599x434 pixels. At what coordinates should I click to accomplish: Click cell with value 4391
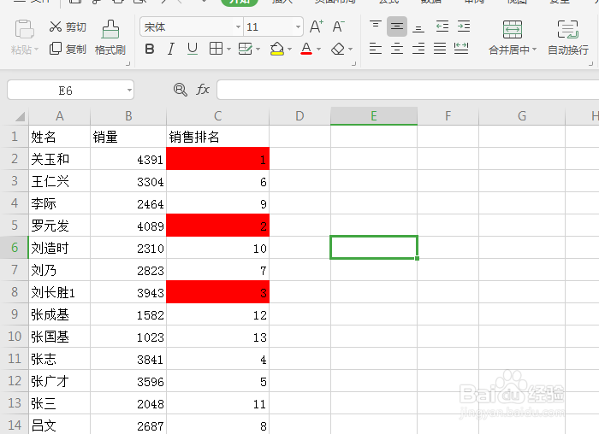128,159
